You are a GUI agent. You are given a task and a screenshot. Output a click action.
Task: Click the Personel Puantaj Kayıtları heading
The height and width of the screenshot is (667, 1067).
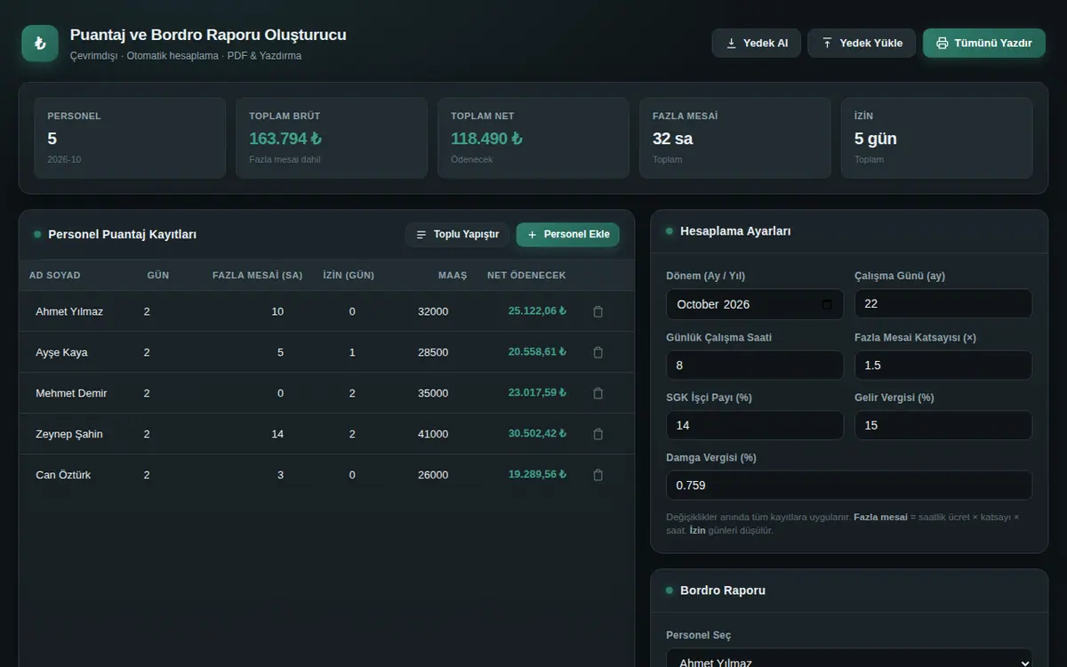point(123,235)
